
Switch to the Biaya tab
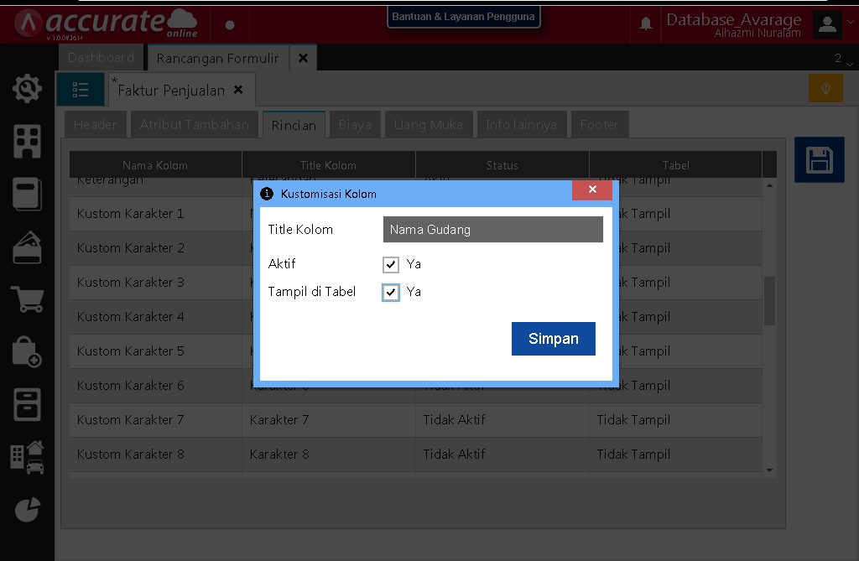tap(355, 125)
